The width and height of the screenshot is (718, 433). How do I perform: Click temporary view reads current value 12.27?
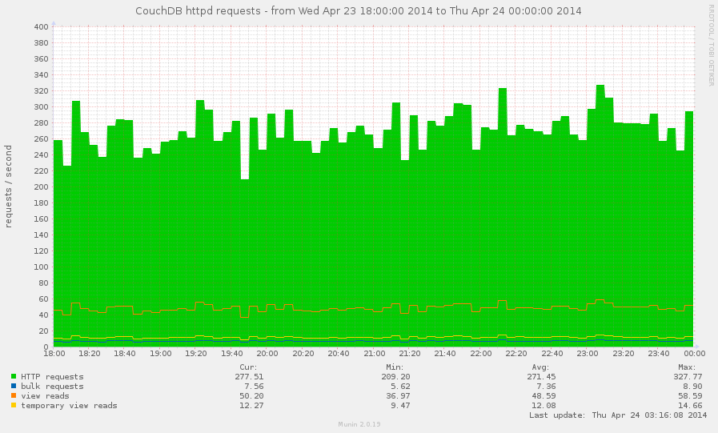(x=252, y=406)
